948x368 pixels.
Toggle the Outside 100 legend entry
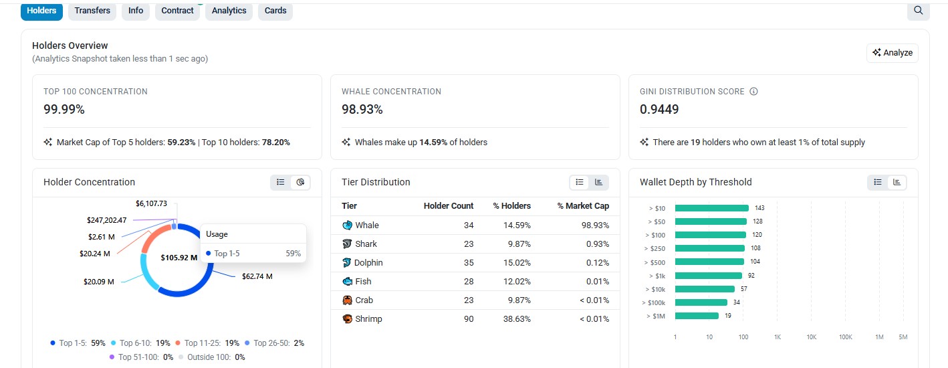click(212, 357)
